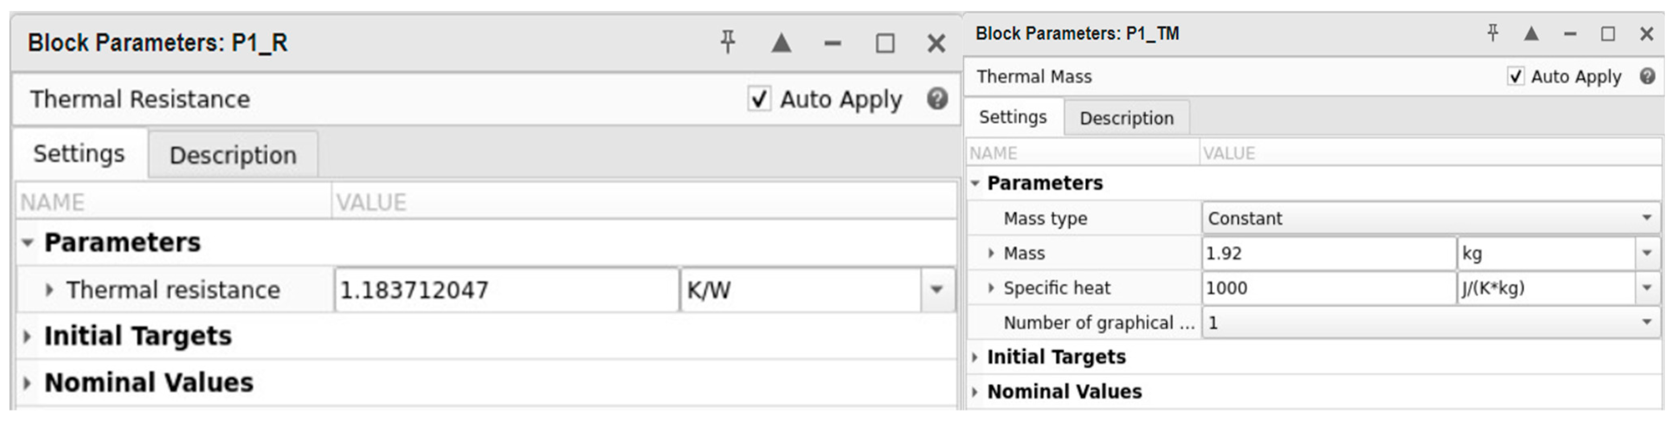Toggle Auto Apply for Thermal Mass
The width and height of the screenshot is (1675, 425).
point(1516,76)
